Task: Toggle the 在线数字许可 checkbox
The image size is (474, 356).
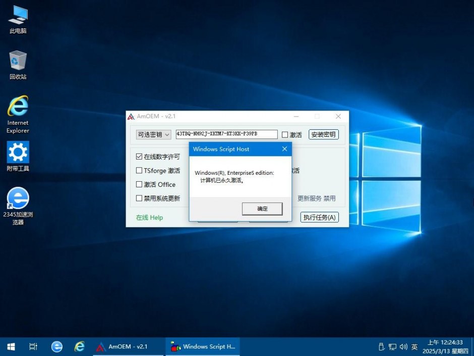Action: tap(139, 157)
